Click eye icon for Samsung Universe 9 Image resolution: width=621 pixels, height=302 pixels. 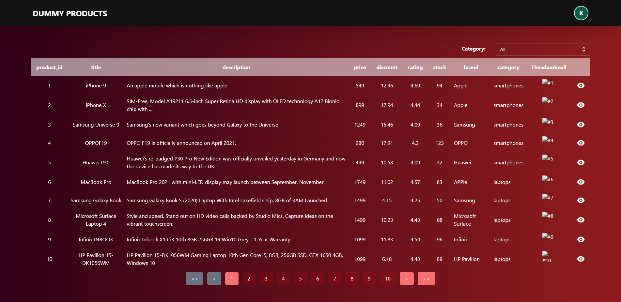point(581,125)
